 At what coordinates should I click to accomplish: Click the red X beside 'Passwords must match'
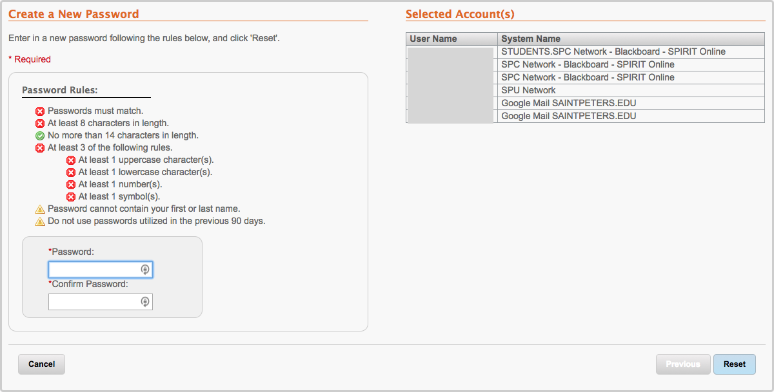(x=40, y=111)
